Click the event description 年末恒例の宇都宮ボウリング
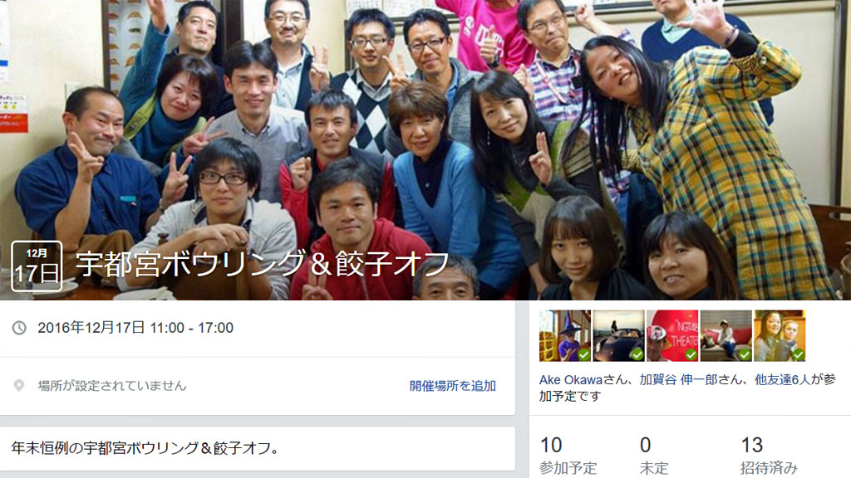851x478 pixels. tap(145, 448)
